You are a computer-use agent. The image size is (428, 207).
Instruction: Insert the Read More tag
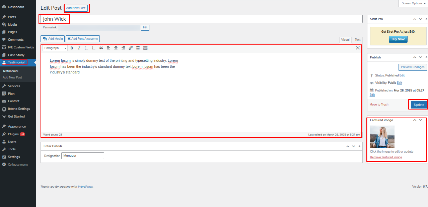pyautogui.click(x=138, y=48)
